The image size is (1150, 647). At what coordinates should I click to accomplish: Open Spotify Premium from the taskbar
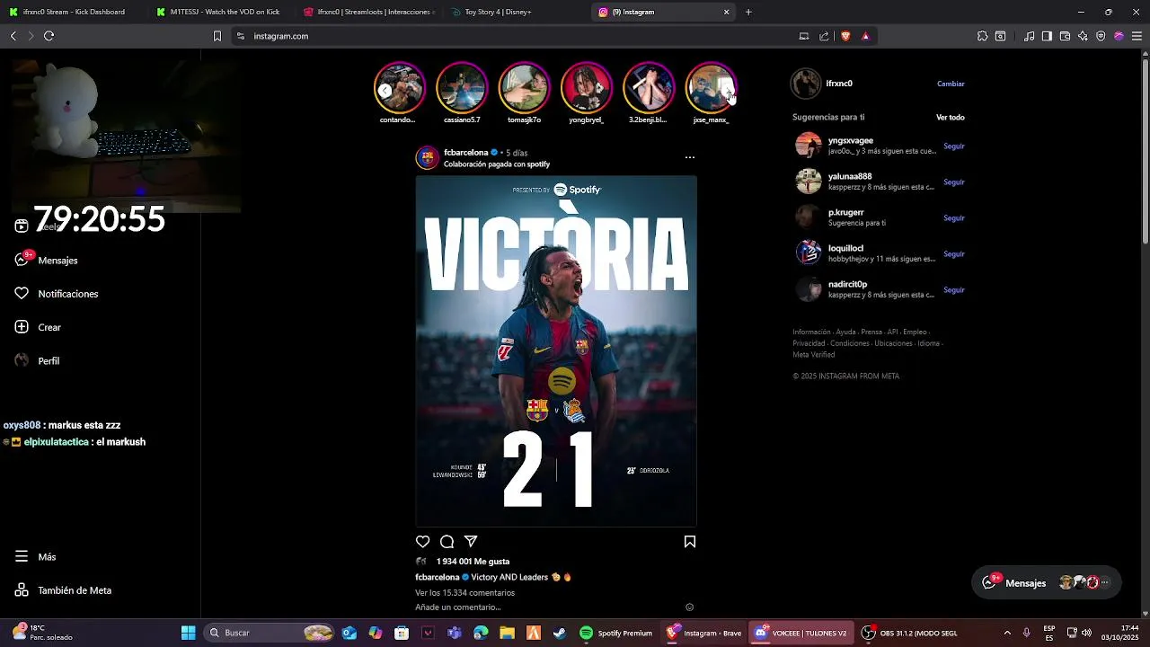point(616,633)
